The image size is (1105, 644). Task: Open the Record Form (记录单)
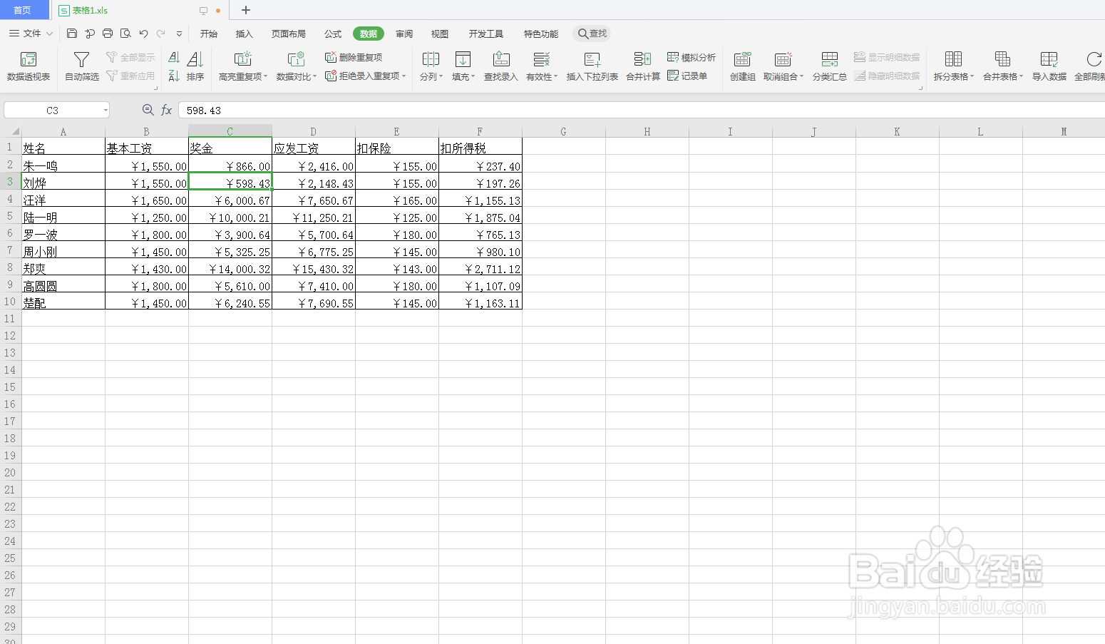point(687,76)
